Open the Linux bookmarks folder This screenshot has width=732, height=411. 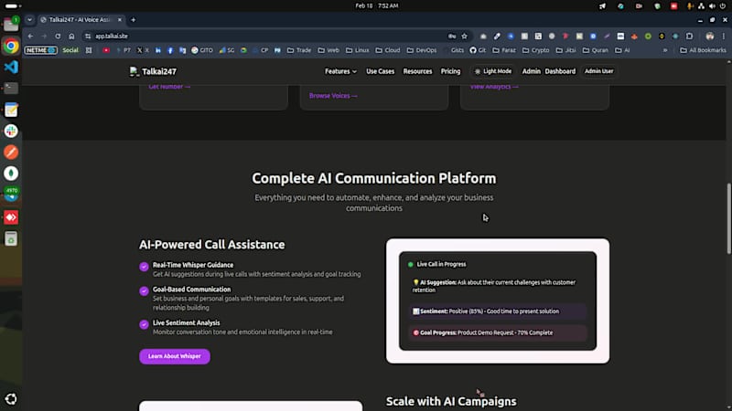[x=357, y=50]
